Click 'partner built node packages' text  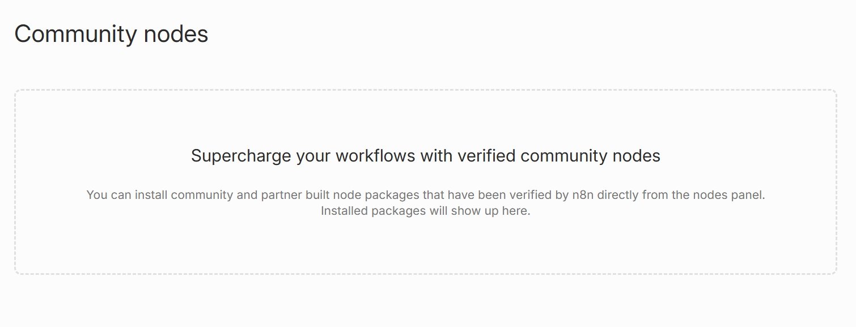click(x=340, y=195)
